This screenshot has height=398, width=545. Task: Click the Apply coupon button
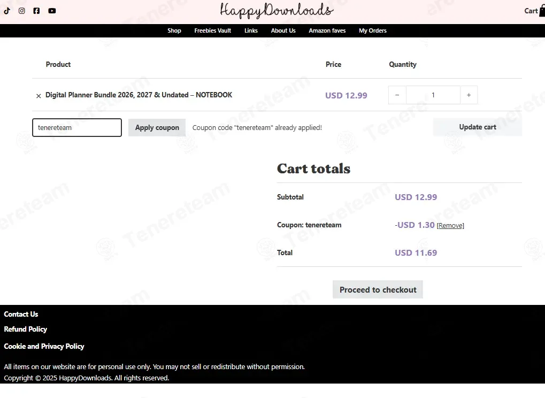(157, 127)
